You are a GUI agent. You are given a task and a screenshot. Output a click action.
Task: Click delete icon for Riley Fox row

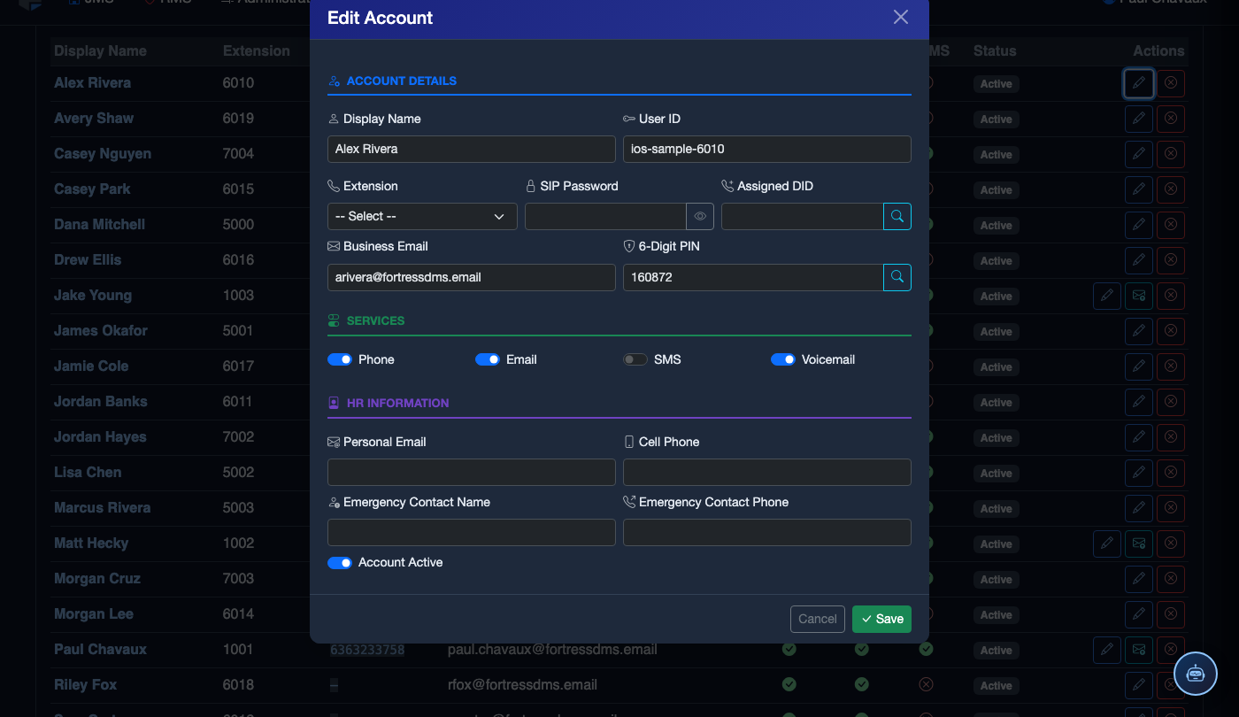pyautogui.click(x=1171, y=685)
